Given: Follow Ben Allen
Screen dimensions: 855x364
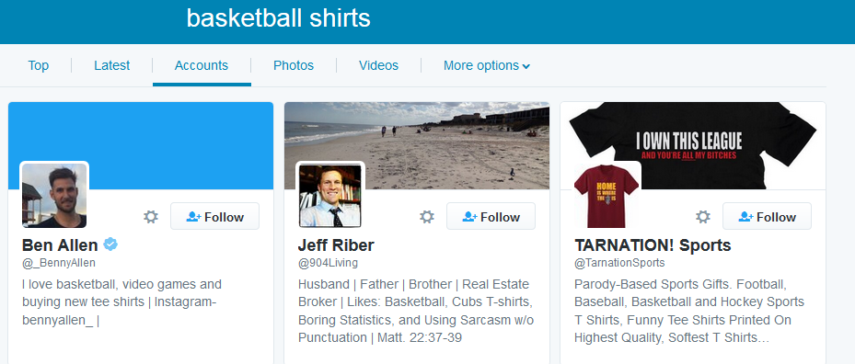Looking at the screenshot, I should pos(214,216).
